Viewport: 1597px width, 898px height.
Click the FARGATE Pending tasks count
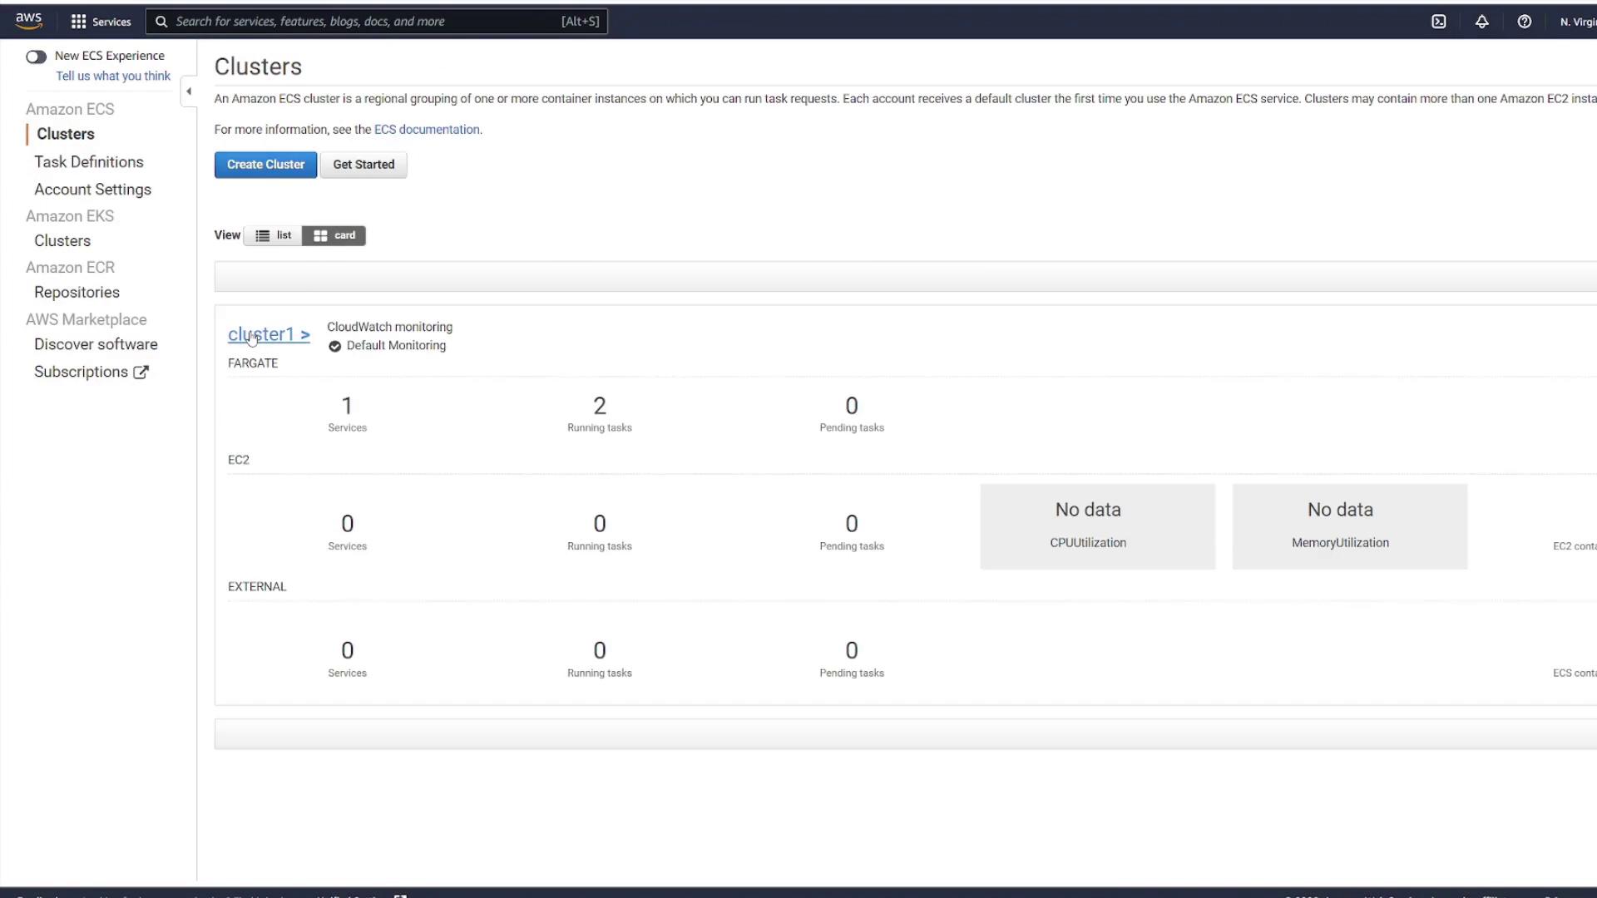[852, 406]
